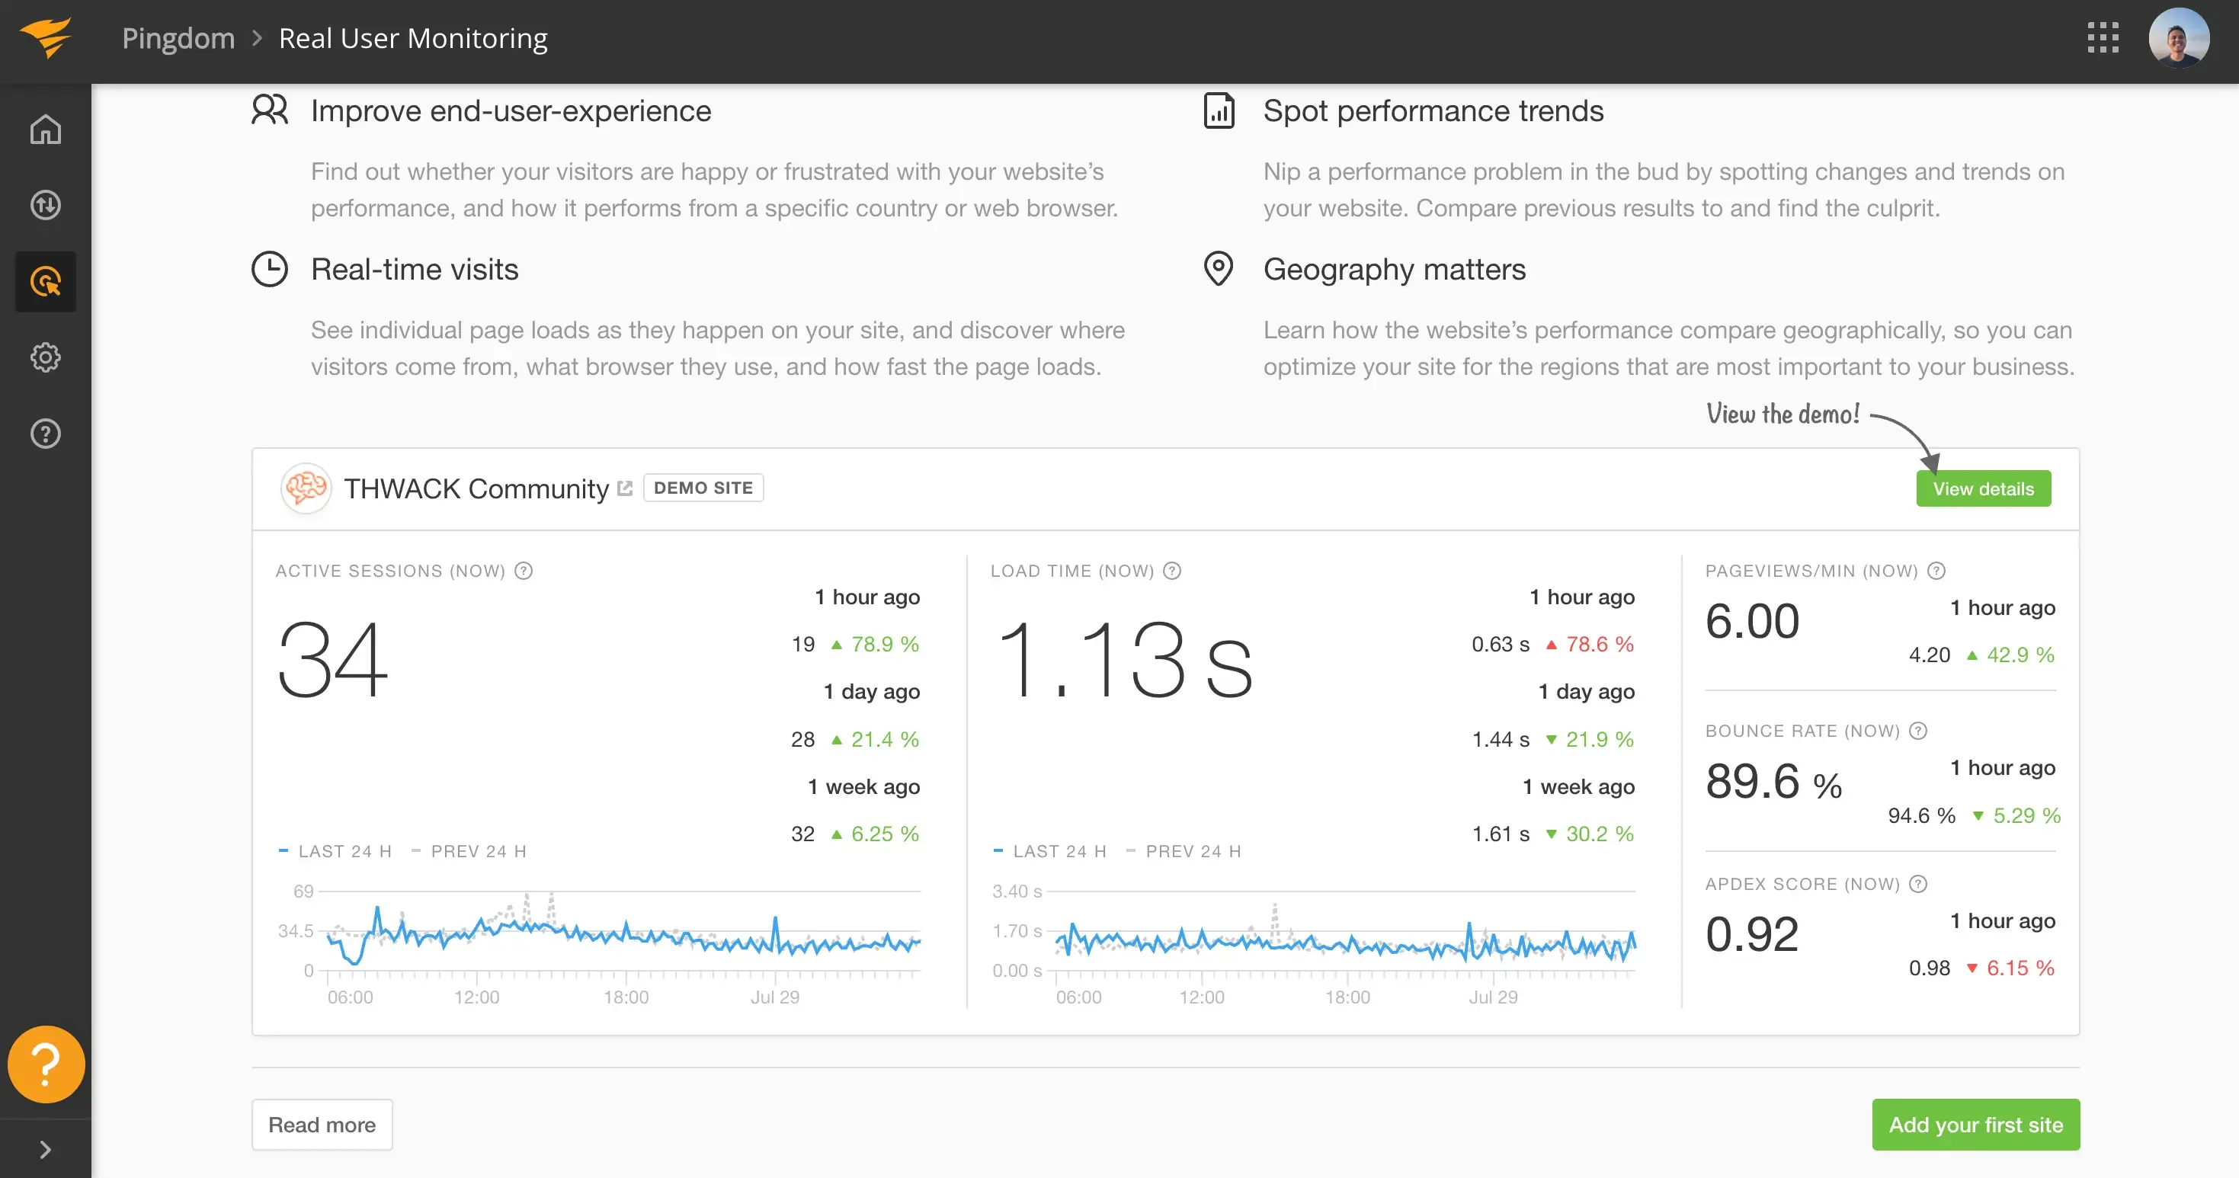Click the View details button
2239x1178 pixels.
(x=1984, y=488)
